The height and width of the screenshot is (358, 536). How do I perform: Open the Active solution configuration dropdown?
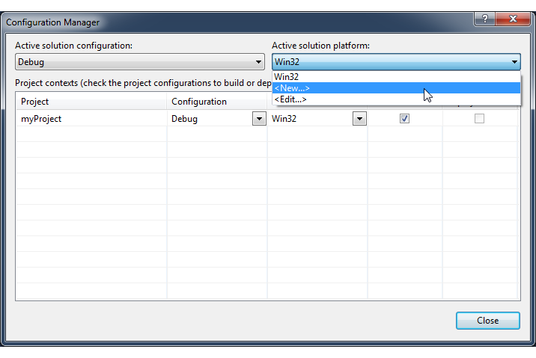pyautogui.click(x=140, y=62)
